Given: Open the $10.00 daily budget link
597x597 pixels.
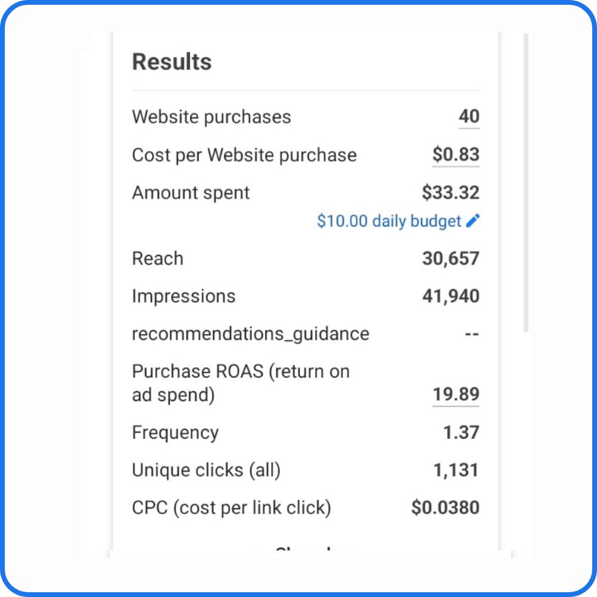Looking at the screenshot, I should (x=389, y=221).
